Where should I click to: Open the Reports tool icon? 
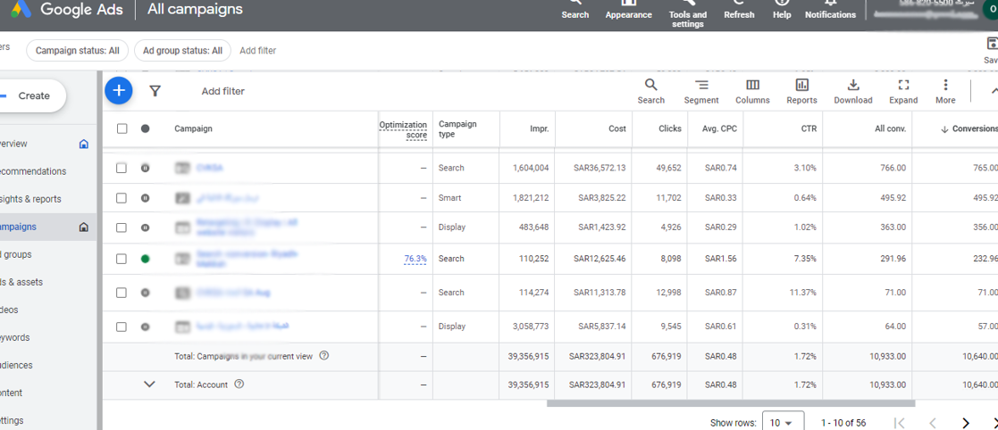(x=801, y=90)
